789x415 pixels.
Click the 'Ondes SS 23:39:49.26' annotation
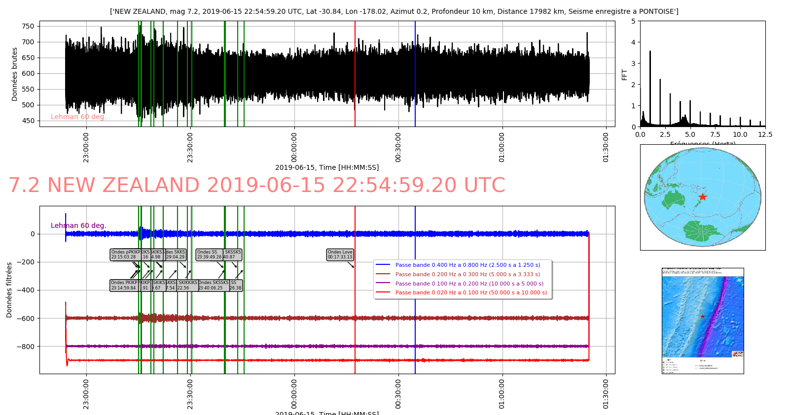coord(209,255)
